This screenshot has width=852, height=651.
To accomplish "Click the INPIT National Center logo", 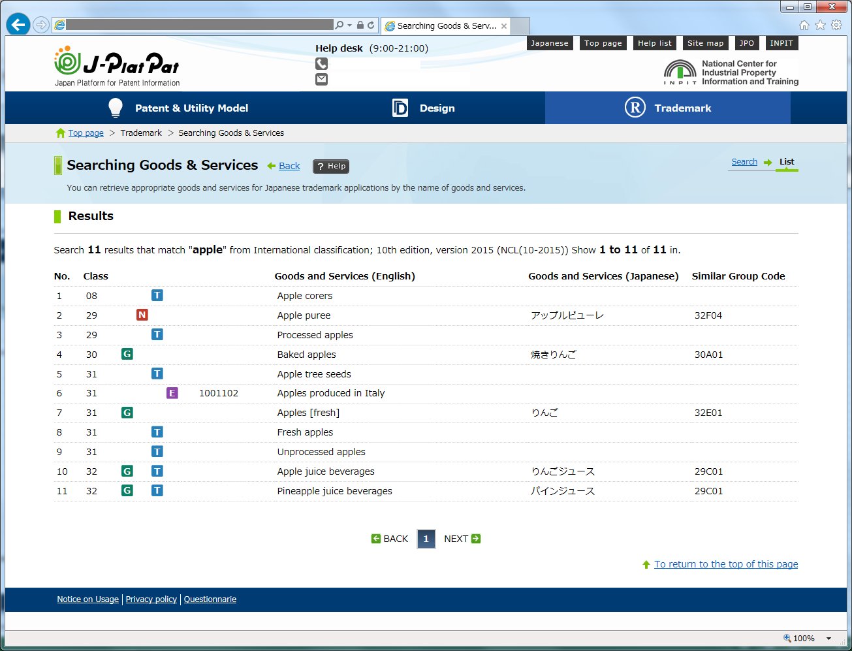I will 730,72.
